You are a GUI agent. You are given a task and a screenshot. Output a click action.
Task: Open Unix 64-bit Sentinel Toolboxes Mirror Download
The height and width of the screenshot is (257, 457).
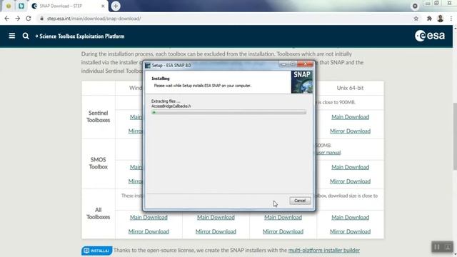350,131
